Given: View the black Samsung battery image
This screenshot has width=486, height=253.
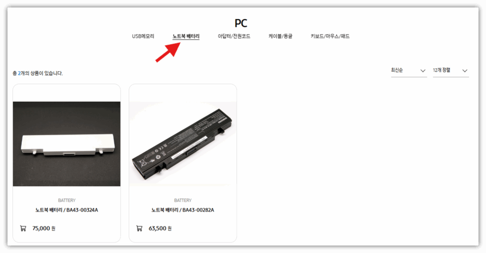Looking at the screenshot, I should point(183,144).
